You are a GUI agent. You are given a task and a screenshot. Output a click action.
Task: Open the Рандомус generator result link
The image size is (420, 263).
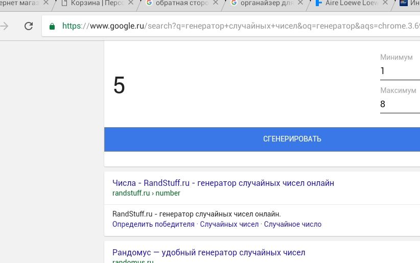208,252
